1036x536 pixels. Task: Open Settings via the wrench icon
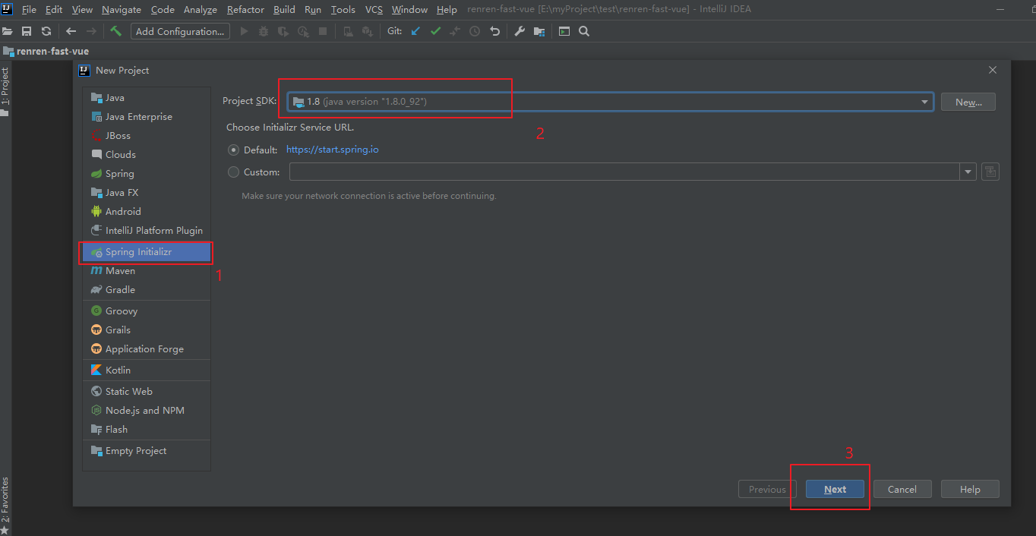pos(520,31)
